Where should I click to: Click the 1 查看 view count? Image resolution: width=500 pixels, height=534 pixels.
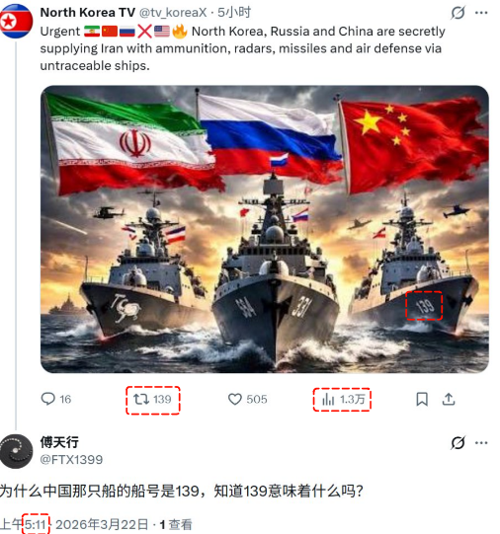(176, 524)
